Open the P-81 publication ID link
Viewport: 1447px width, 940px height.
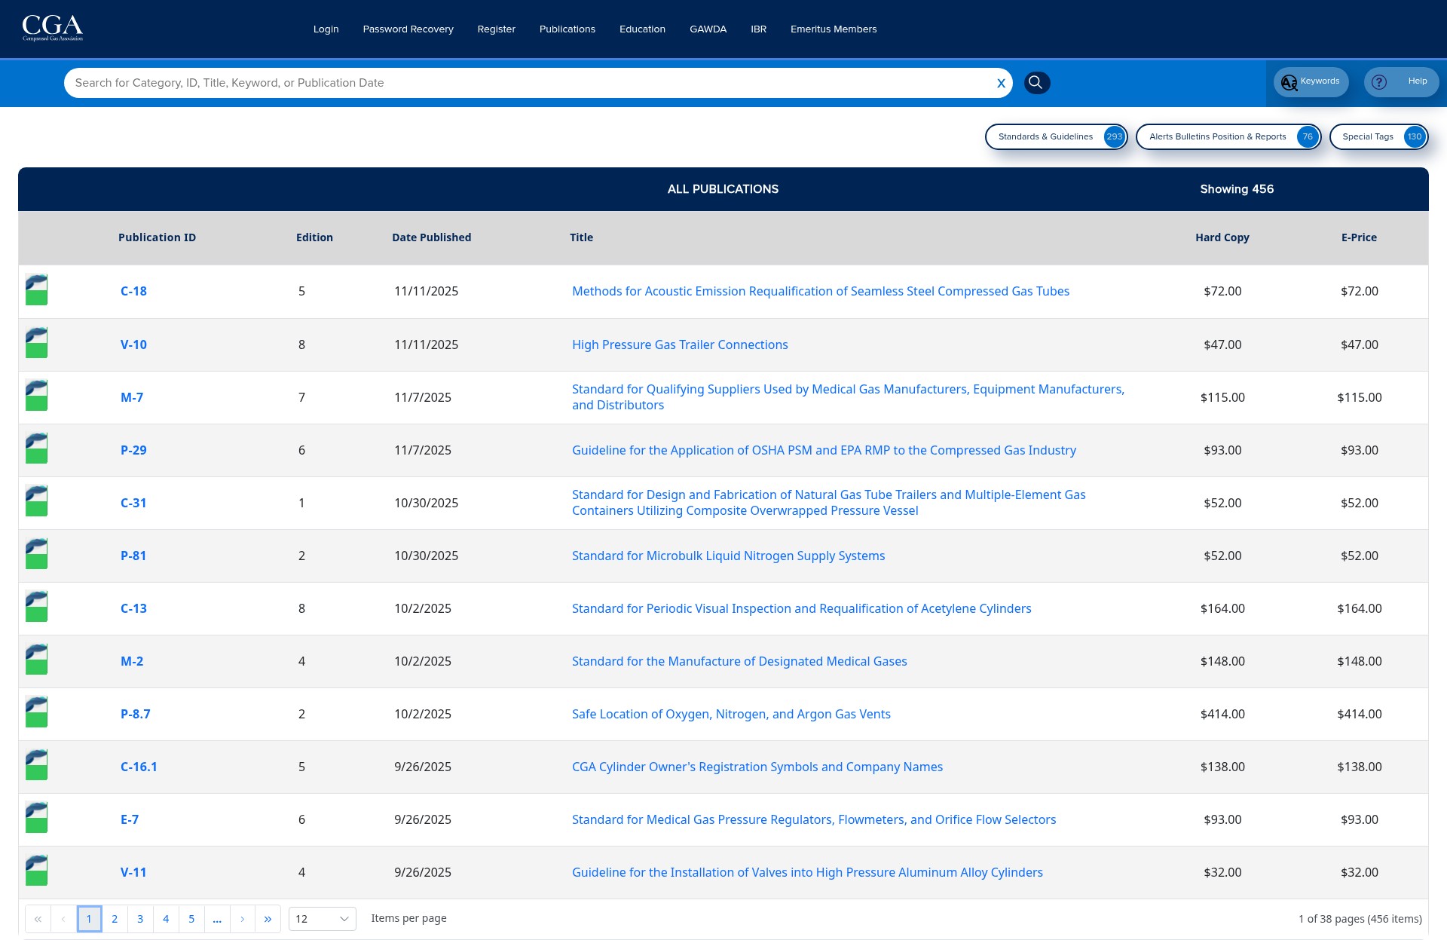tap(133, 556)
